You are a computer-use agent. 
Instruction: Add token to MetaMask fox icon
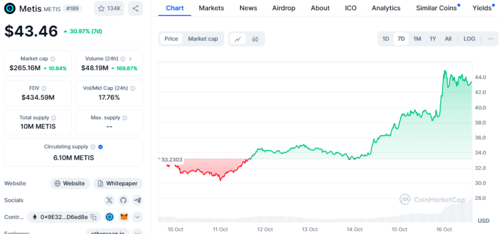[124, 217]
